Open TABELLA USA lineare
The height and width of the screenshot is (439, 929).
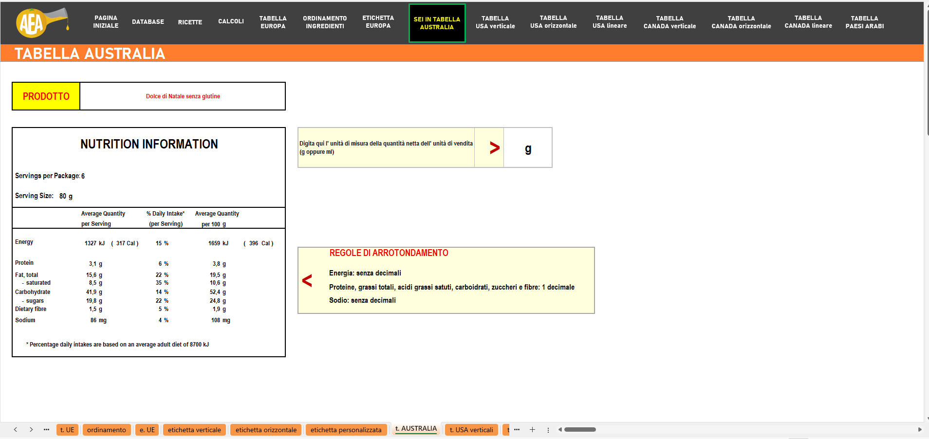610,21
